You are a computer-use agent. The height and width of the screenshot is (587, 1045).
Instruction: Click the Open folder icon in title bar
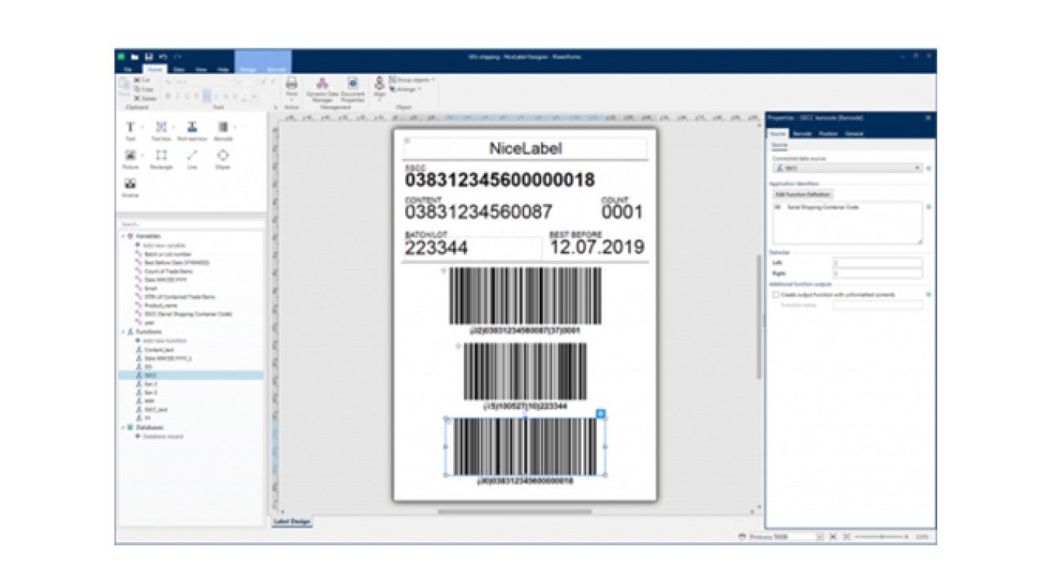click(x=135, y=56)
